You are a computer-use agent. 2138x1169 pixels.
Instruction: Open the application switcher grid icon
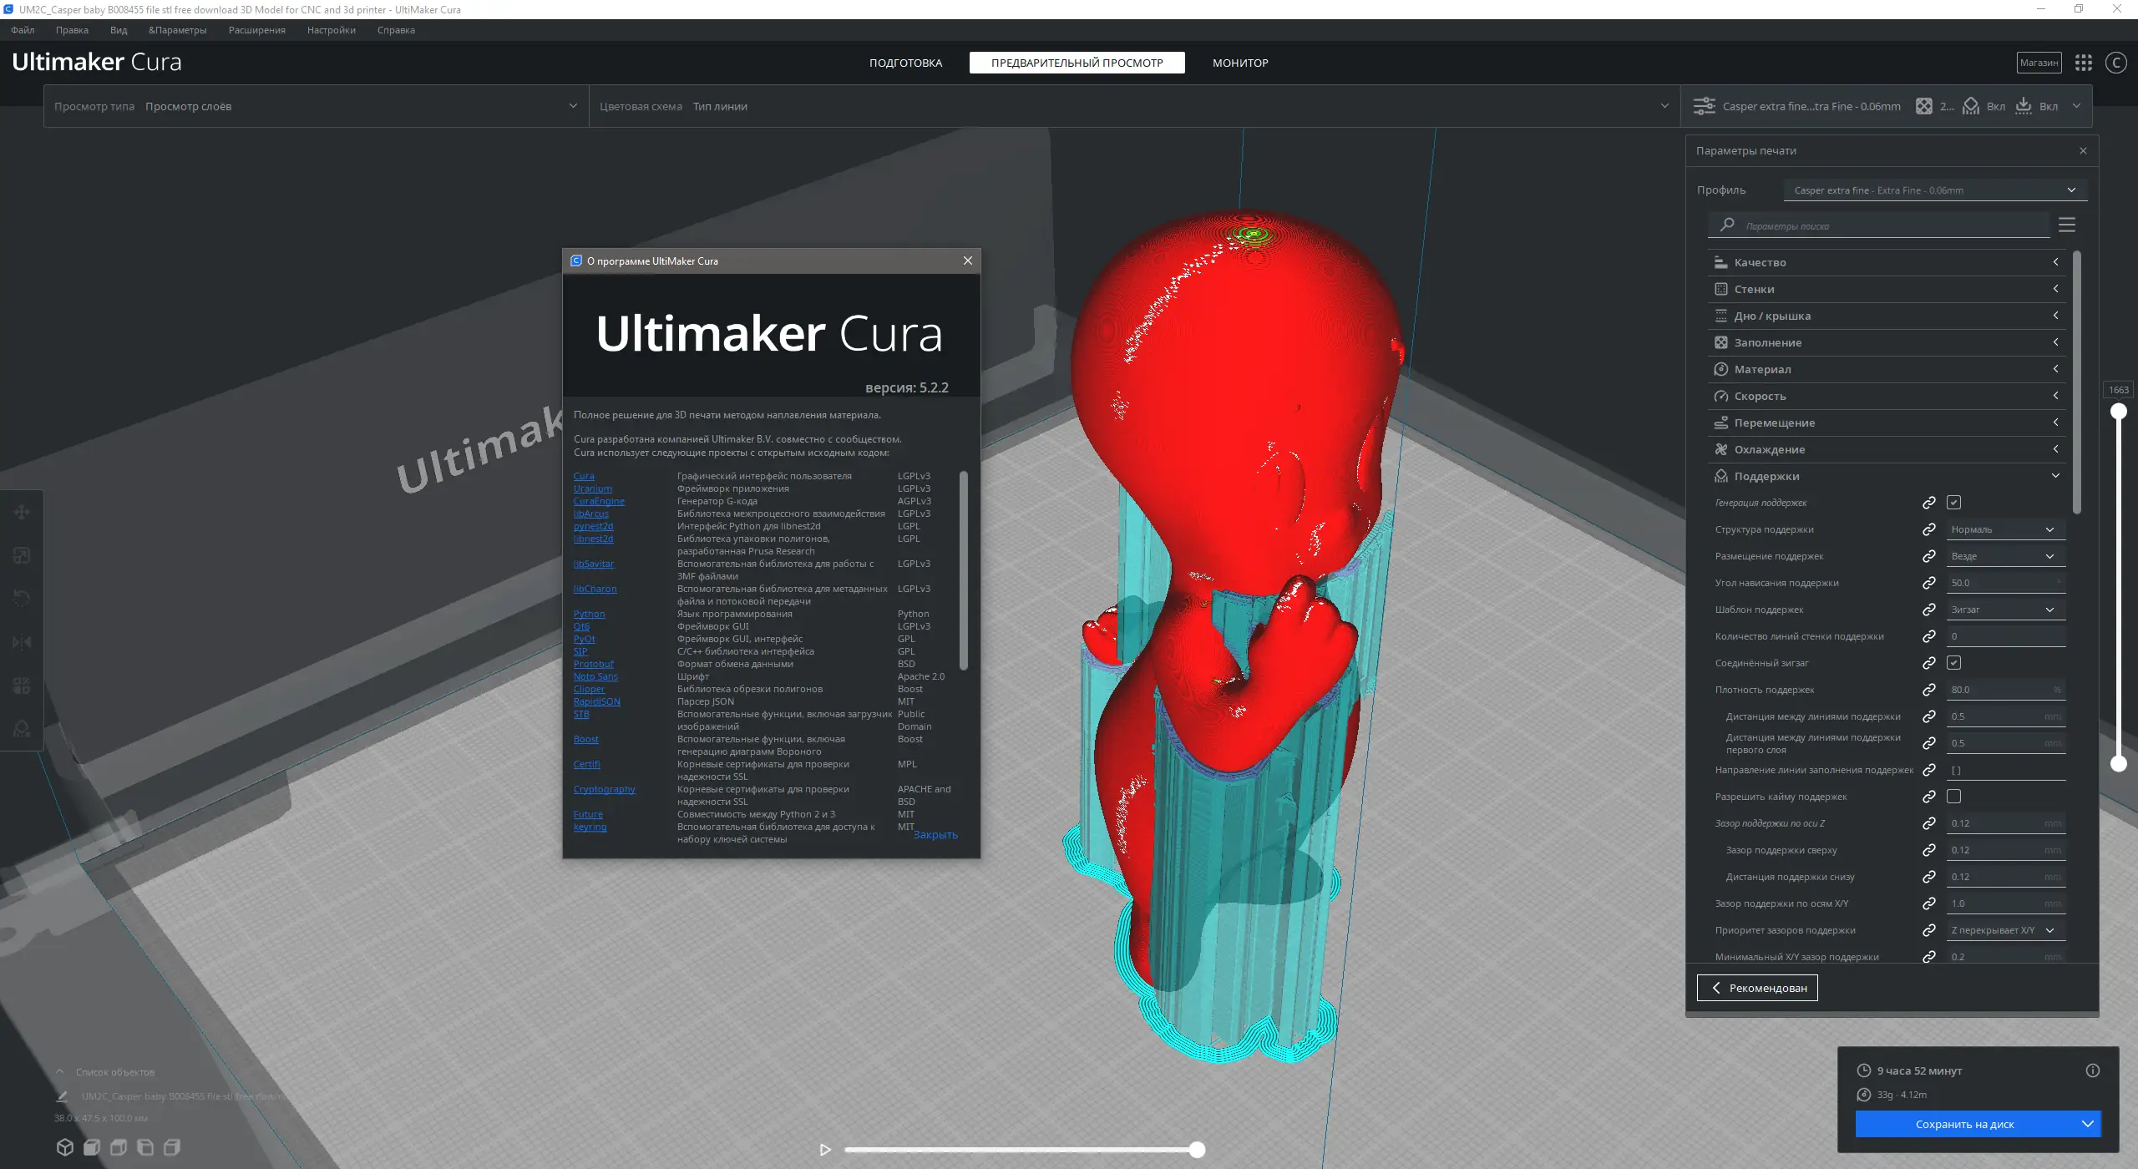(x=2084, y=63)
